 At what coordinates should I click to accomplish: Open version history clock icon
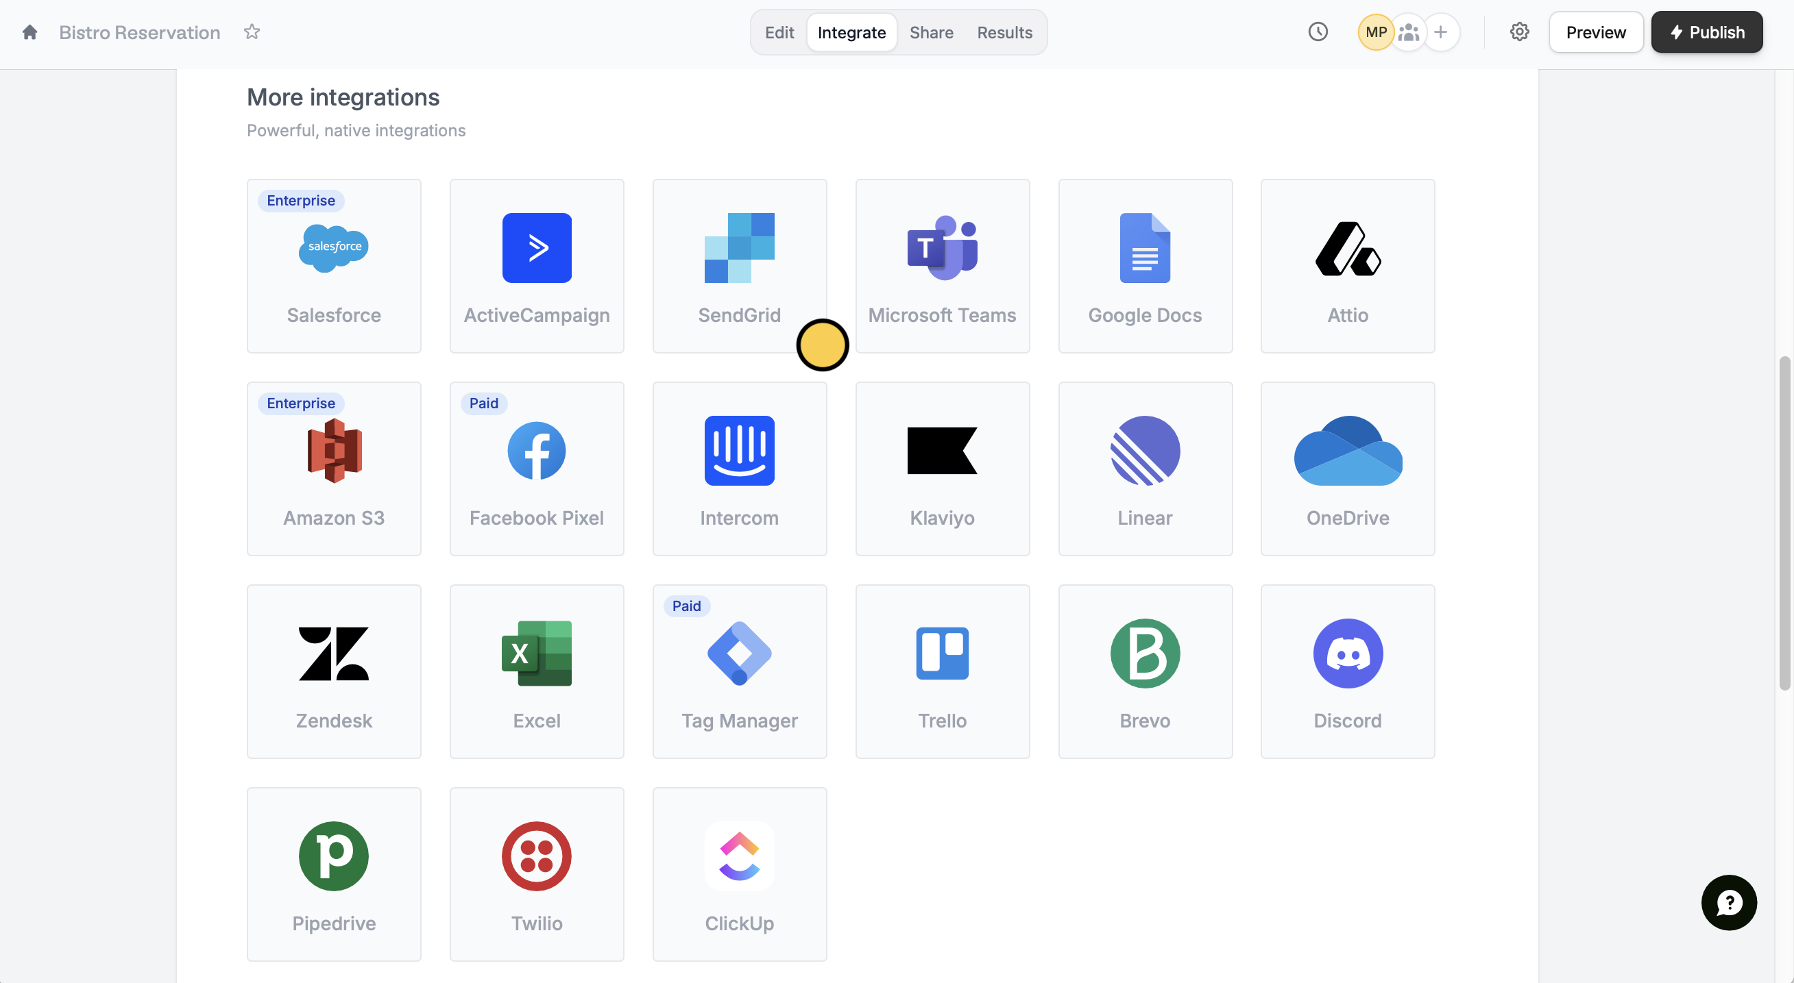click(x=1318, y=32)
